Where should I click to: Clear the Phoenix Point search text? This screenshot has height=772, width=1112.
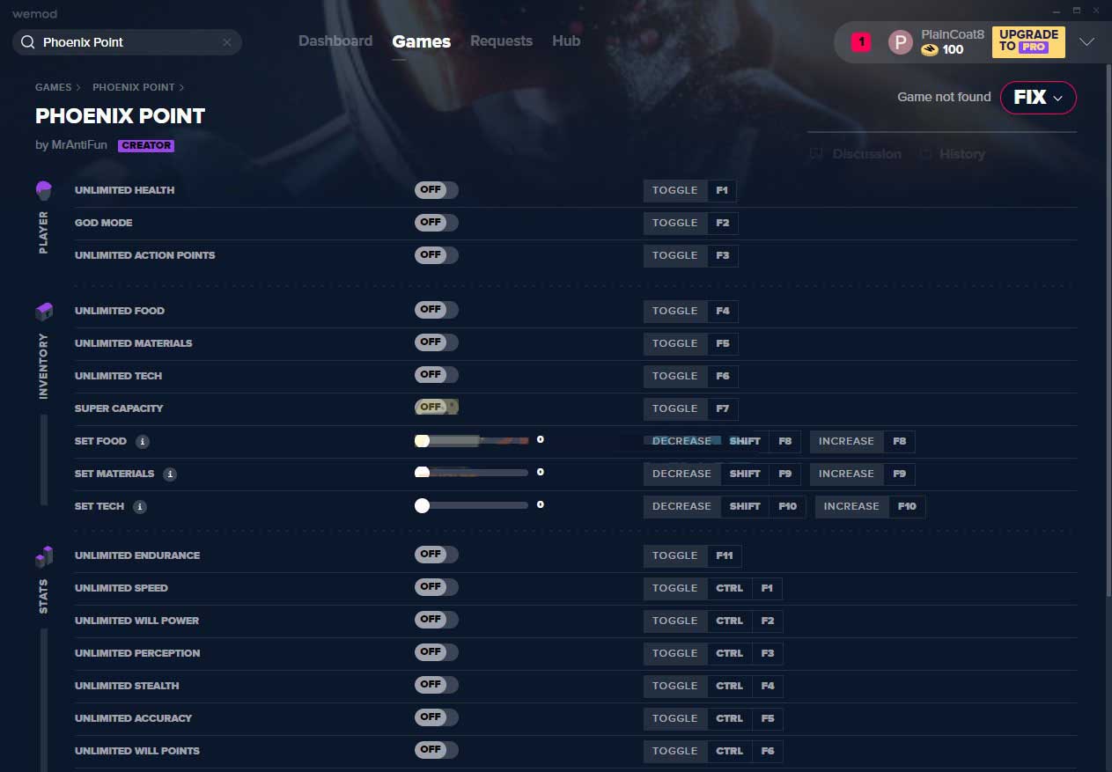pos(226,42)
